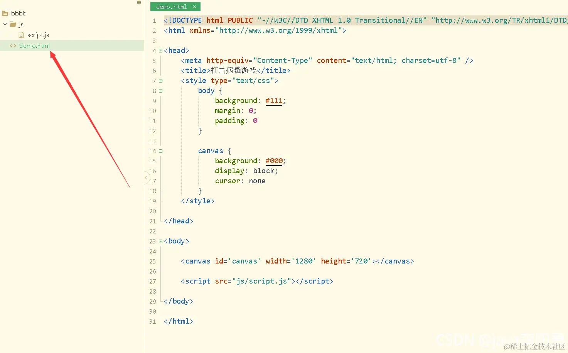Screen dimensions: 568x353
Task: Switch to the demo.html editor tab
Action: [x=172, y=7]
